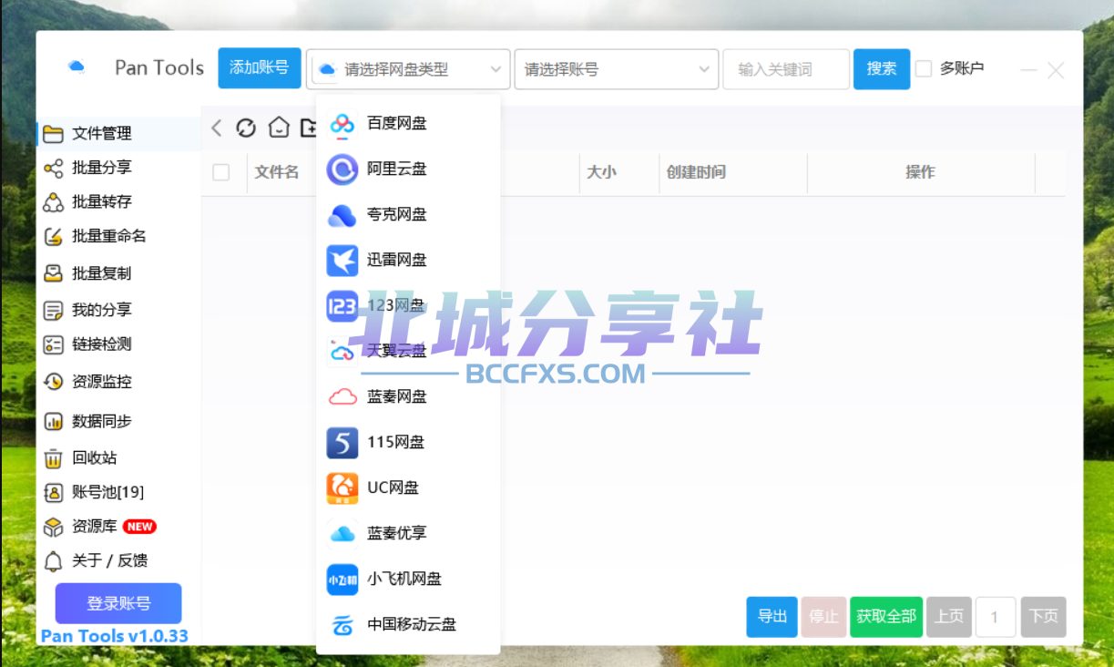The height and width of the screenshot is (667, 1114).
Task: Choose 夸克网盘 option
Action: tap(408, 214)
